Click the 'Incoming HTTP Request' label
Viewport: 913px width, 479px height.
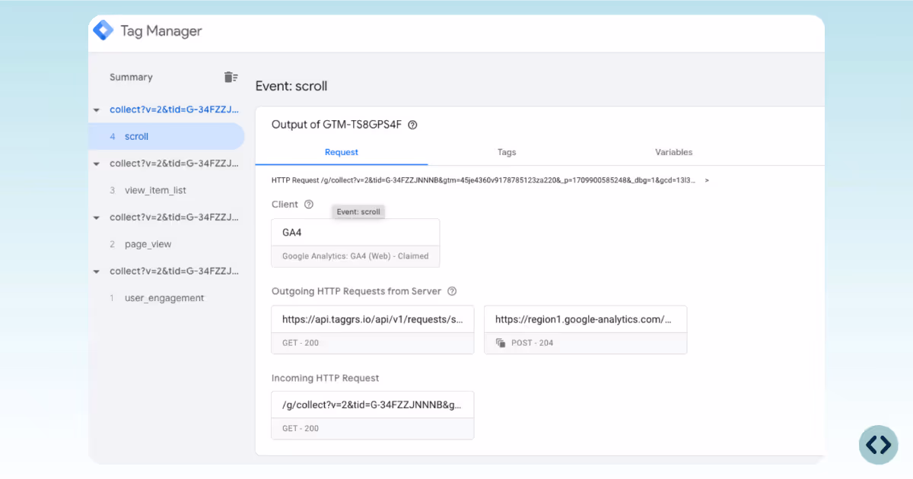coord(326,378)
